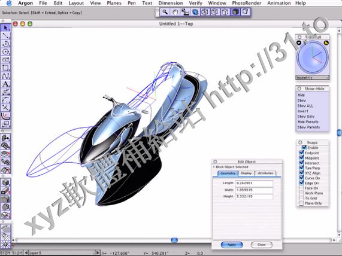Switch to the Display tab

(246, 173)
